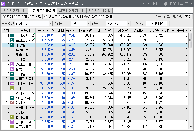The height and width of the screenshot is (131, 194).
Task: Pin the window with the pushpin icon
Action: (x=165, y=3)
